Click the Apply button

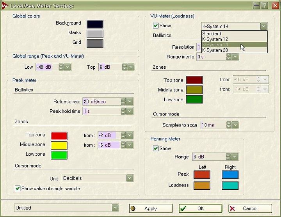[151, 208]
